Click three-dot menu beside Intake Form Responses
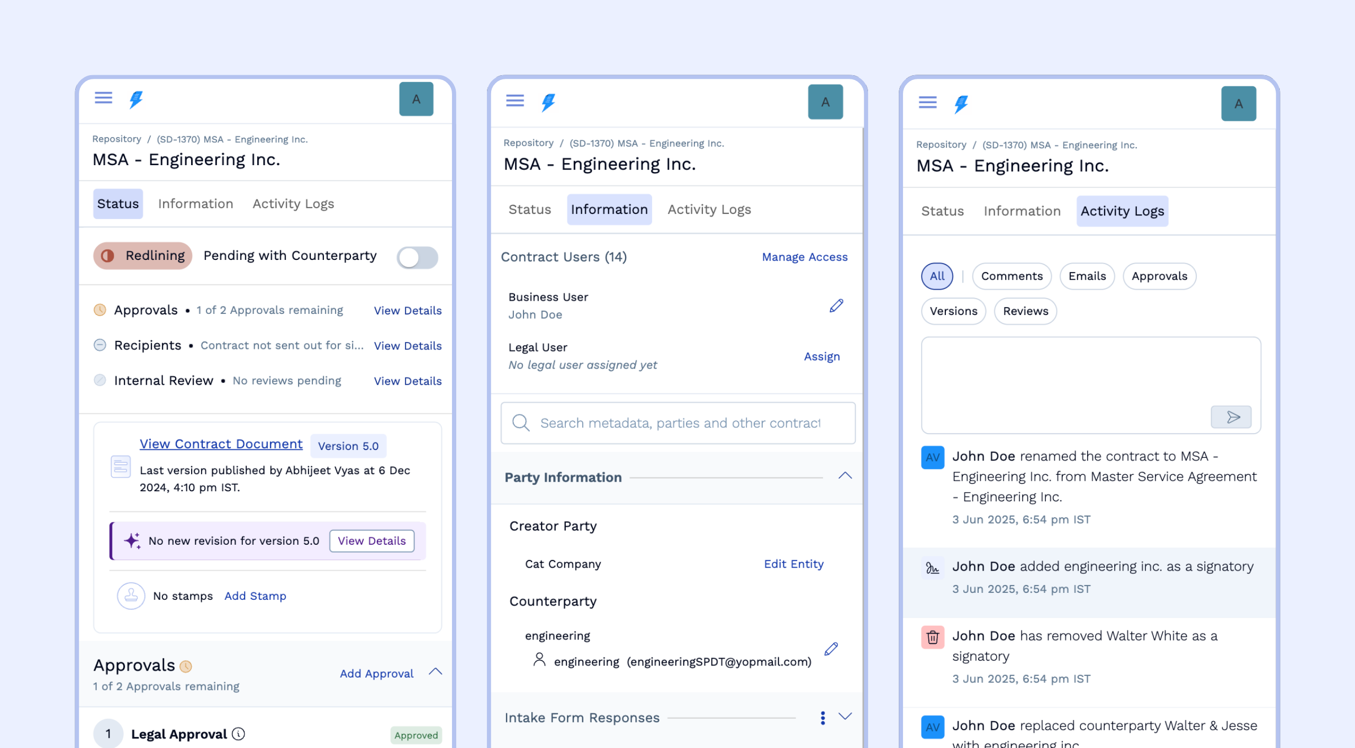1355x748 pixels. point(823,718)
